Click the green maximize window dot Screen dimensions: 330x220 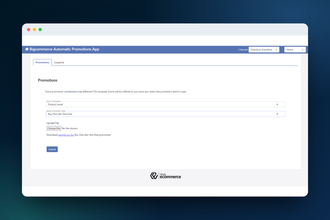(40, 30)
